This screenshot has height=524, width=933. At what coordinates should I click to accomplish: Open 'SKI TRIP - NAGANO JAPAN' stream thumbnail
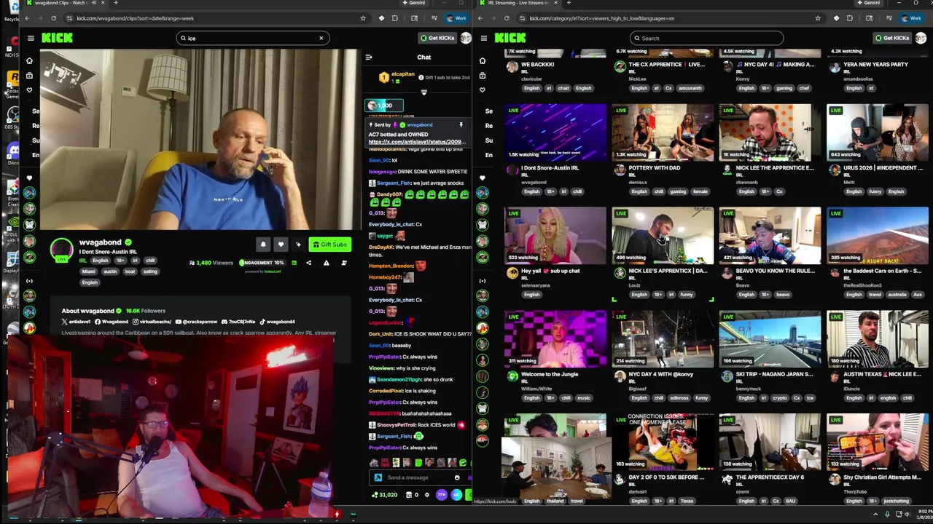(770, 338)
